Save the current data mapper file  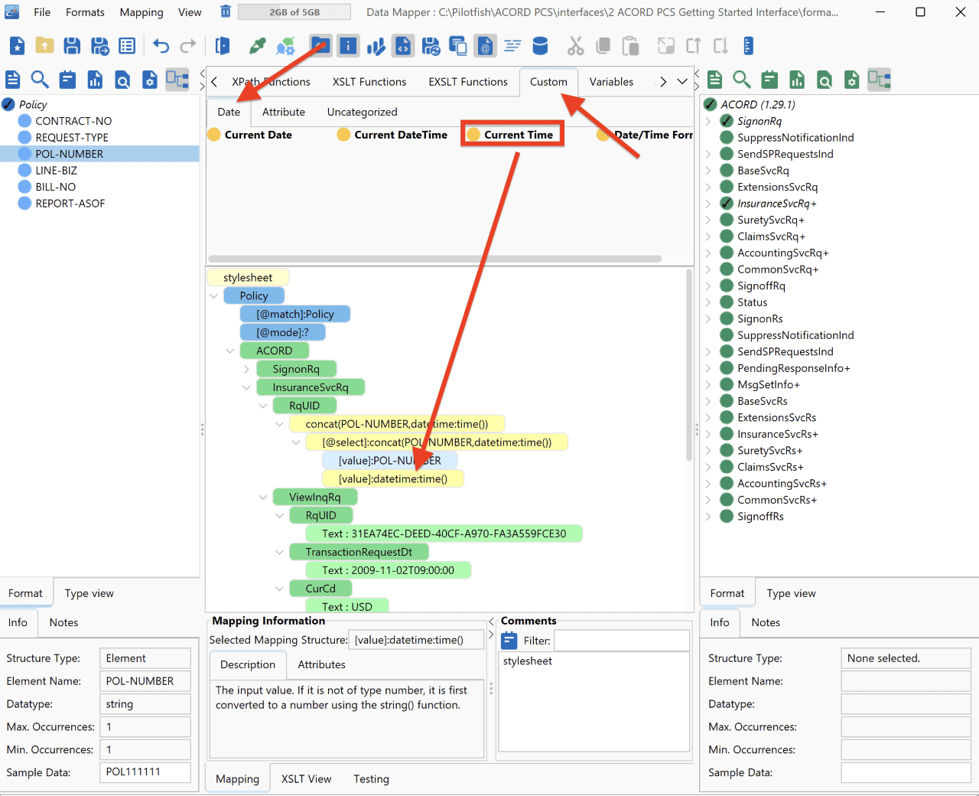[72, 46]
